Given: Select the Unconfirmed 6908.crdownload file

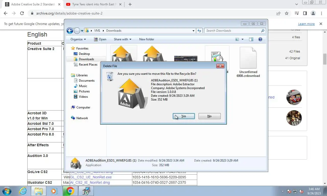Looking at the screenshot, I should pos(248,62).
